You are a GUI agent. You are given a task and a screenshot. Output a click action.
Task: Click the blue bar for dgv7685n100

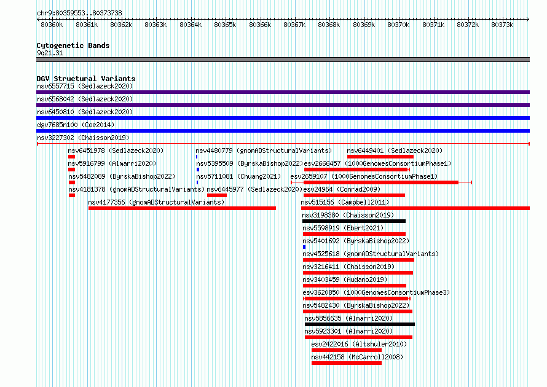click(x=283, y=131)
